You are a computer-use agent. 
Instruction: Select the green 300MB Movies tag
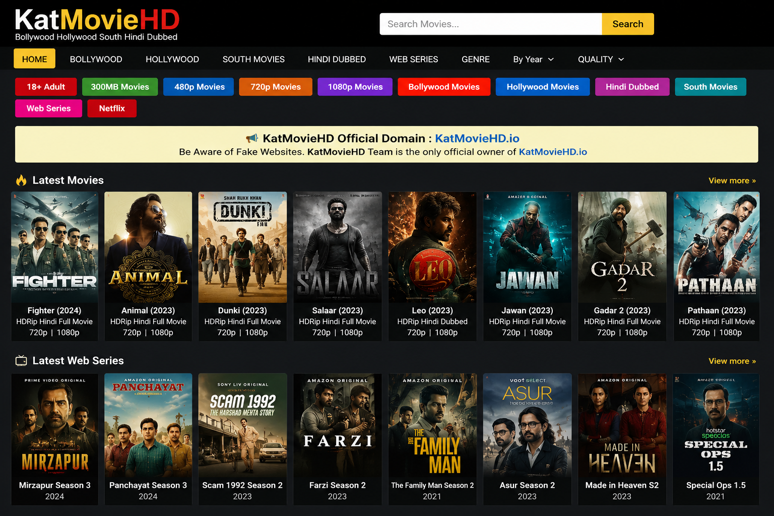[x=120, y=87]
